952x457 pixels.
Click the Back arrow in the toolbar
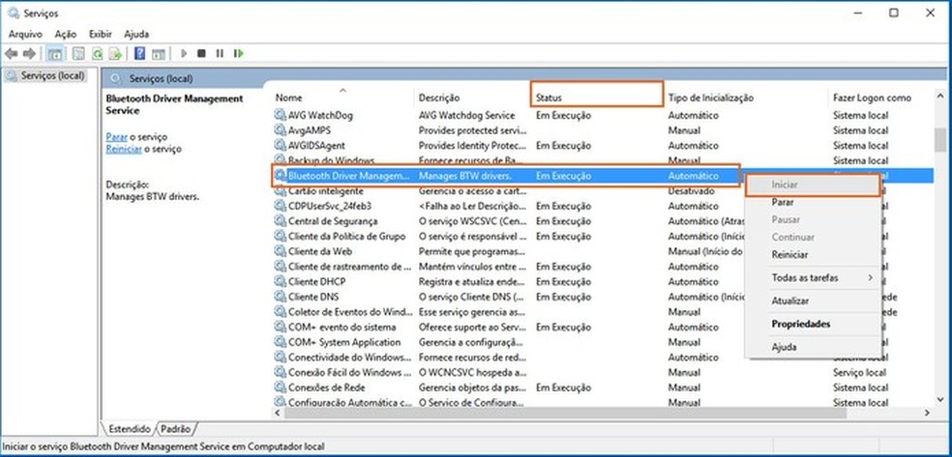[11, 54]
